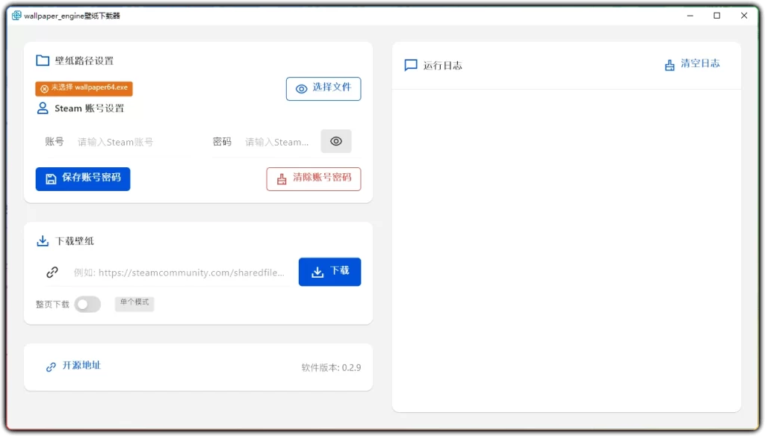The image size is (765, 436).
Task: Click 清除账号密码 to clear credentials
Action: pos(313,178)
